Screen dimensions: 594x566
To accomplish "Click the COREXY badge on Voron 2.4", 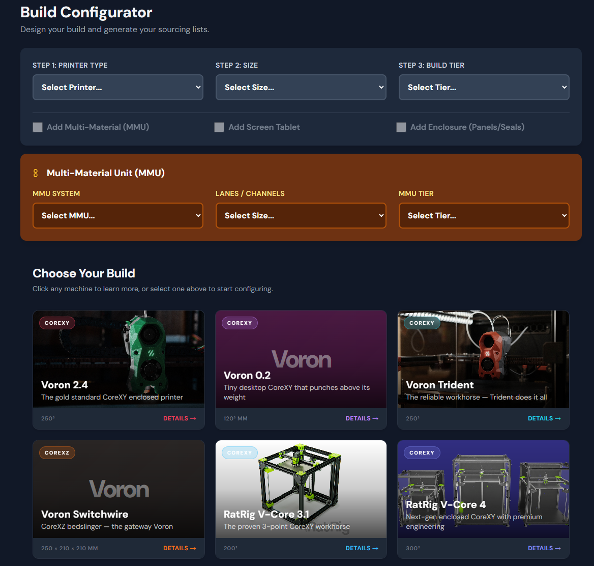I will tap(57, 323).
